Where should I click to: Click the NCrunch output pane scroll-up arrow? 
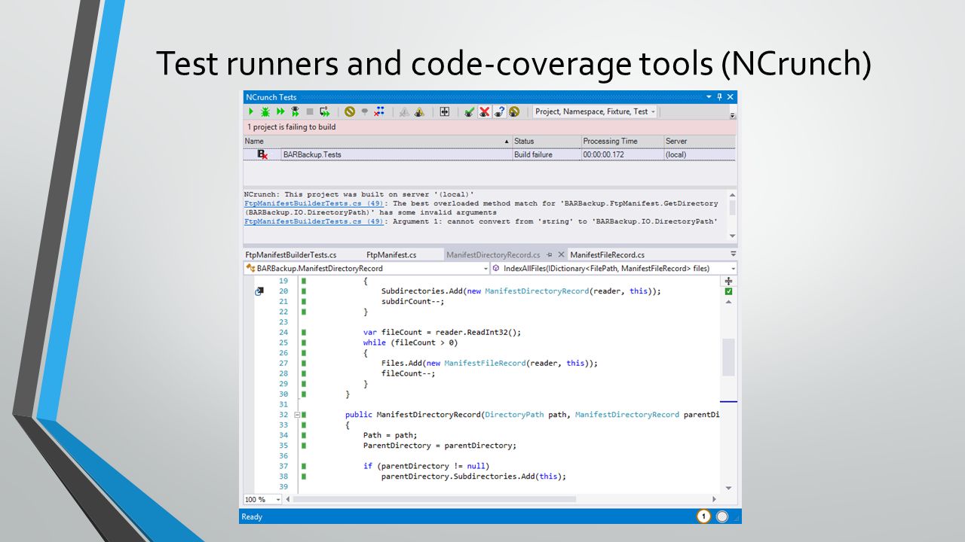732,194
